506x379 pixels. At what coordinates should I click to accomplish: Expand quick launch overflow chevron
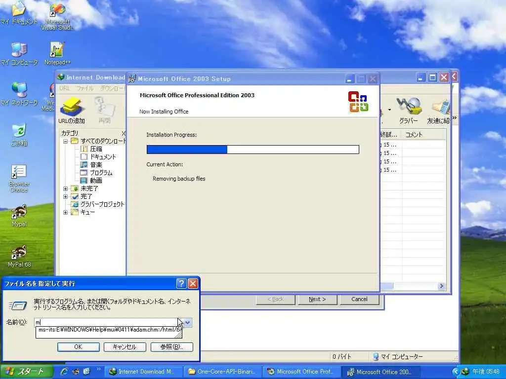98,369
